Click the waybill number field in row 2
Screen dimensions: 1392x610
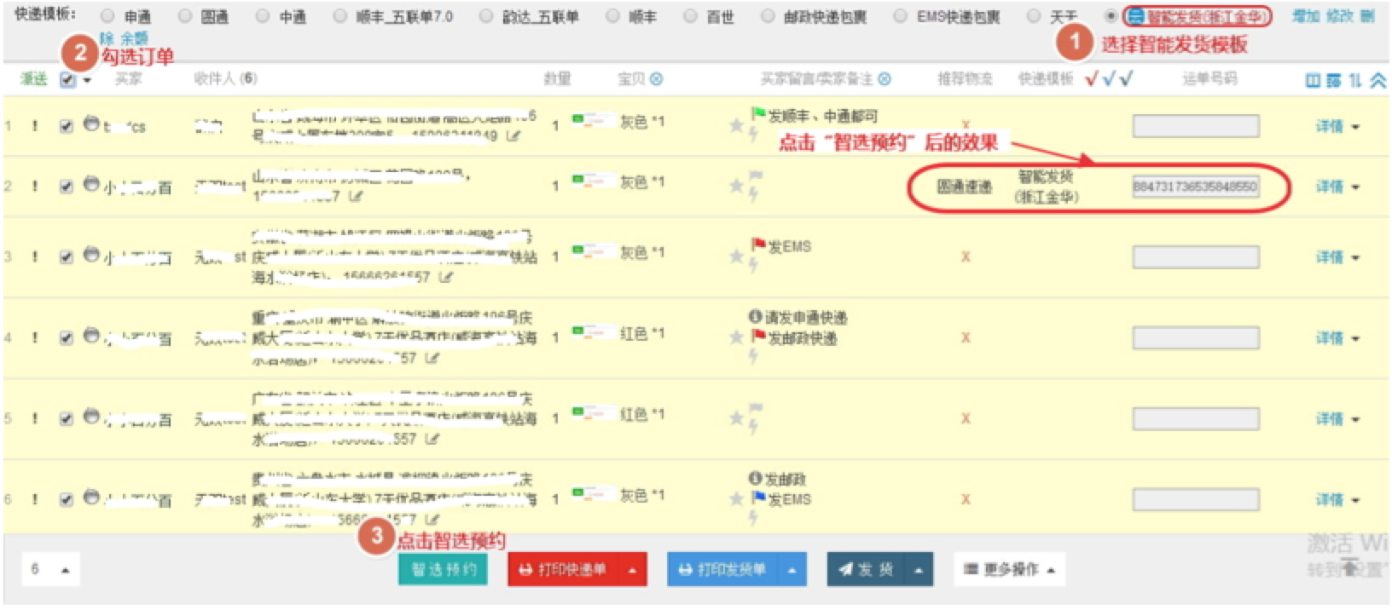[x=1196, y=187]
